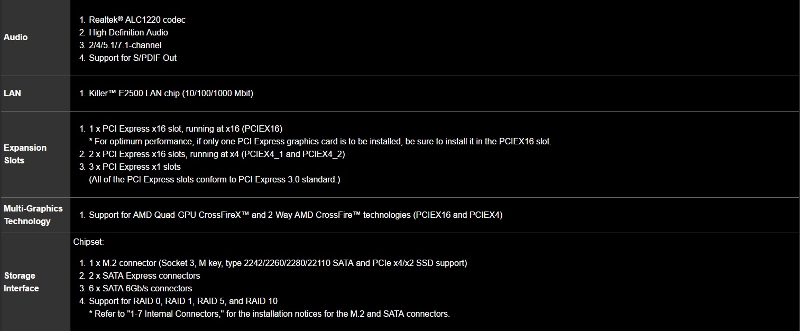Click the Storage Interface row header
The height and width of the screenshot is (331, 800).
[x=21, y=282]
